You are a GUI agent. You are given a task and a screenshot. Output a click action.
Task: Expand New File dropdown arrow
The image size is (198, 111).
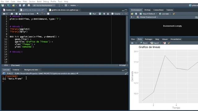tap(5, 6)
